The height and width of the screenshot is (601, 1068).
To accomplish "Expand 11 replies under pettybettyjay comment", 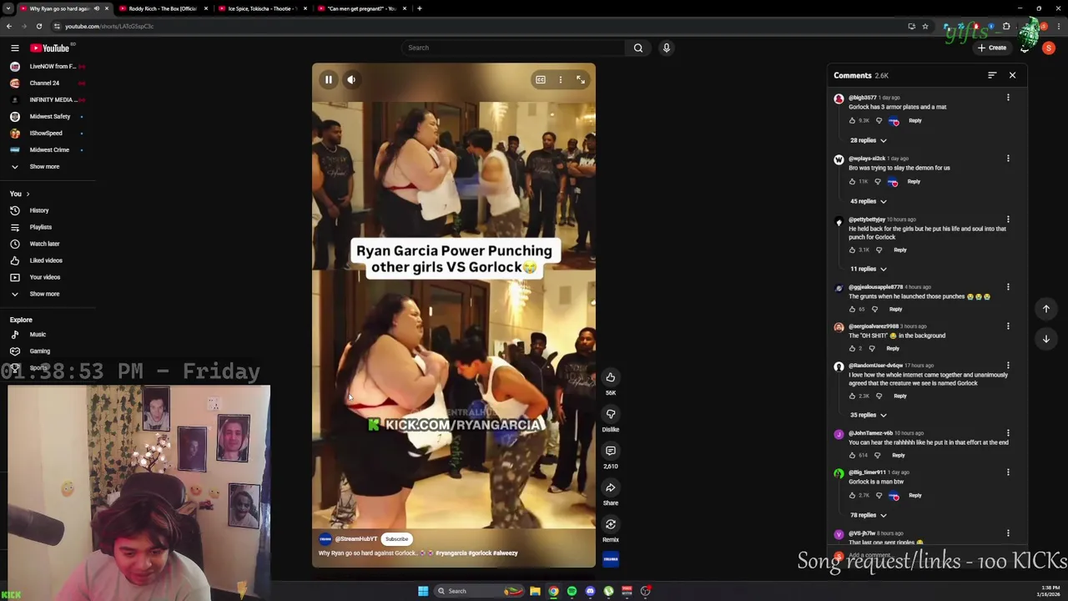I will [869, 269].
